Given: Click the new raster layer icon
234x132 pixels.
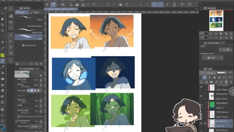Looking at the screenshot, I should [201, 82].
